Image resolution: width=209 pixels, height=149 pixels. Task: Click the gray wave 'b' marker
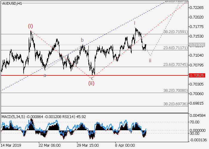coord(82,40)
